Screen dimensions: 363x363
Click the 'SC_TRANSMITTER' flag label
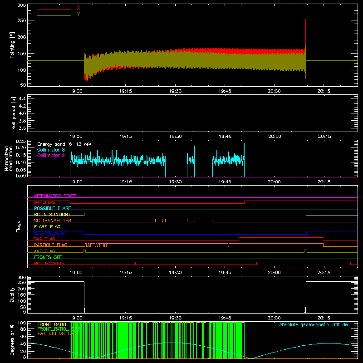click(53, 221)
